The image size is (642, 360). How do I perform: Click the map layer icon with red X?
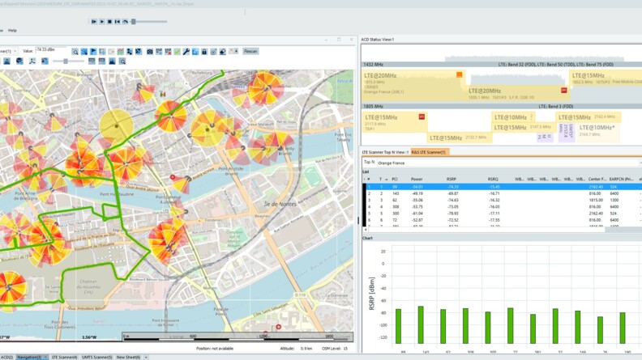[169, 52]
